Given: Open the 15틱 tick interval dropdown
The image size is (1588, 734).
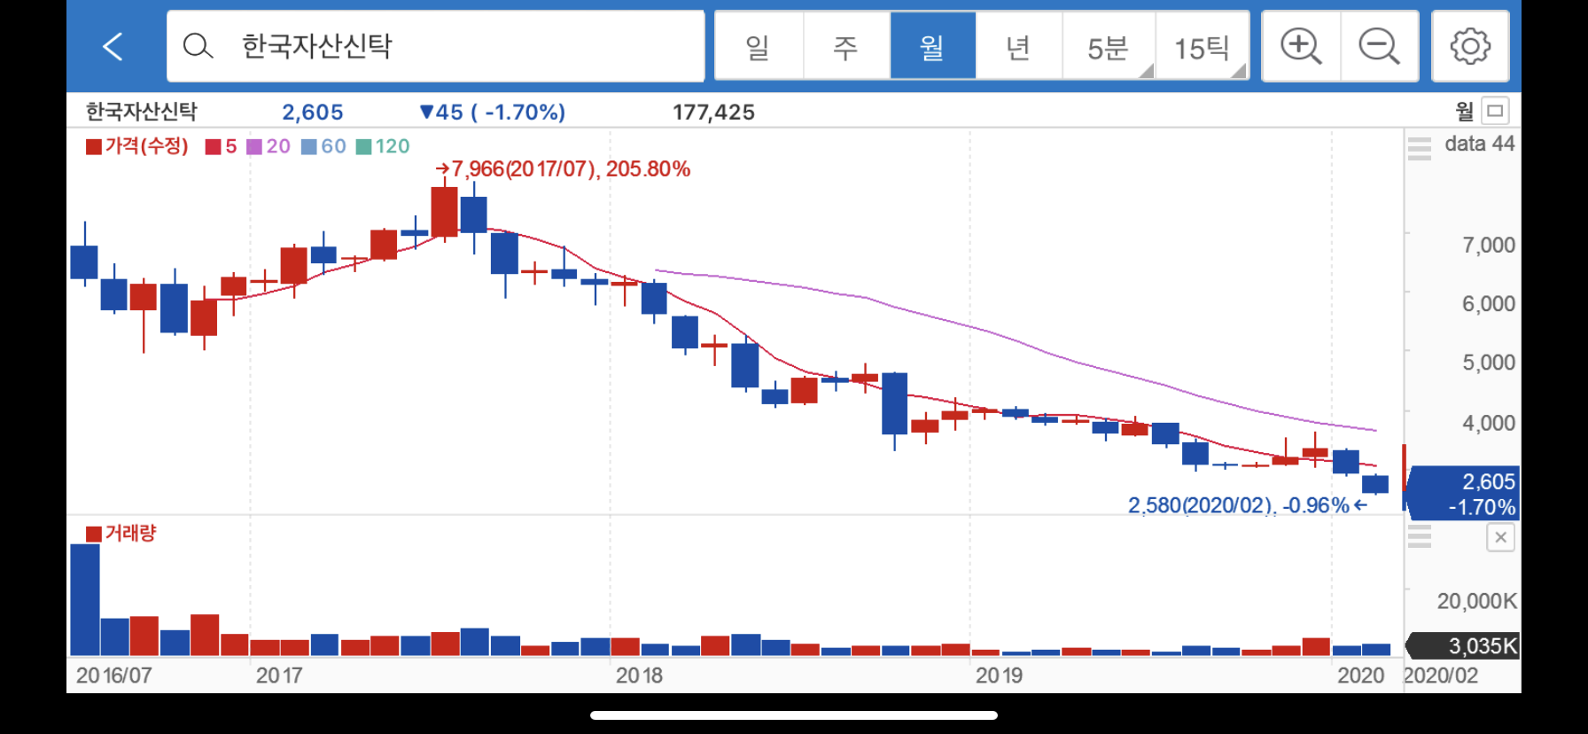Looking at the screenshot, I should pyautogui.click(x=1203, y=46).
